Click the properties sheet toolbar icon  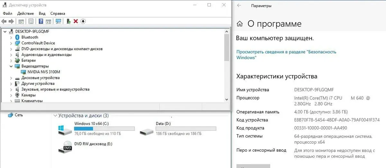tap(31, 21)
